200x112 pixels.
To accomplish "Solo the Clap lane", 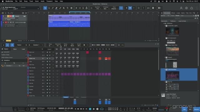I will coord(50,62).
